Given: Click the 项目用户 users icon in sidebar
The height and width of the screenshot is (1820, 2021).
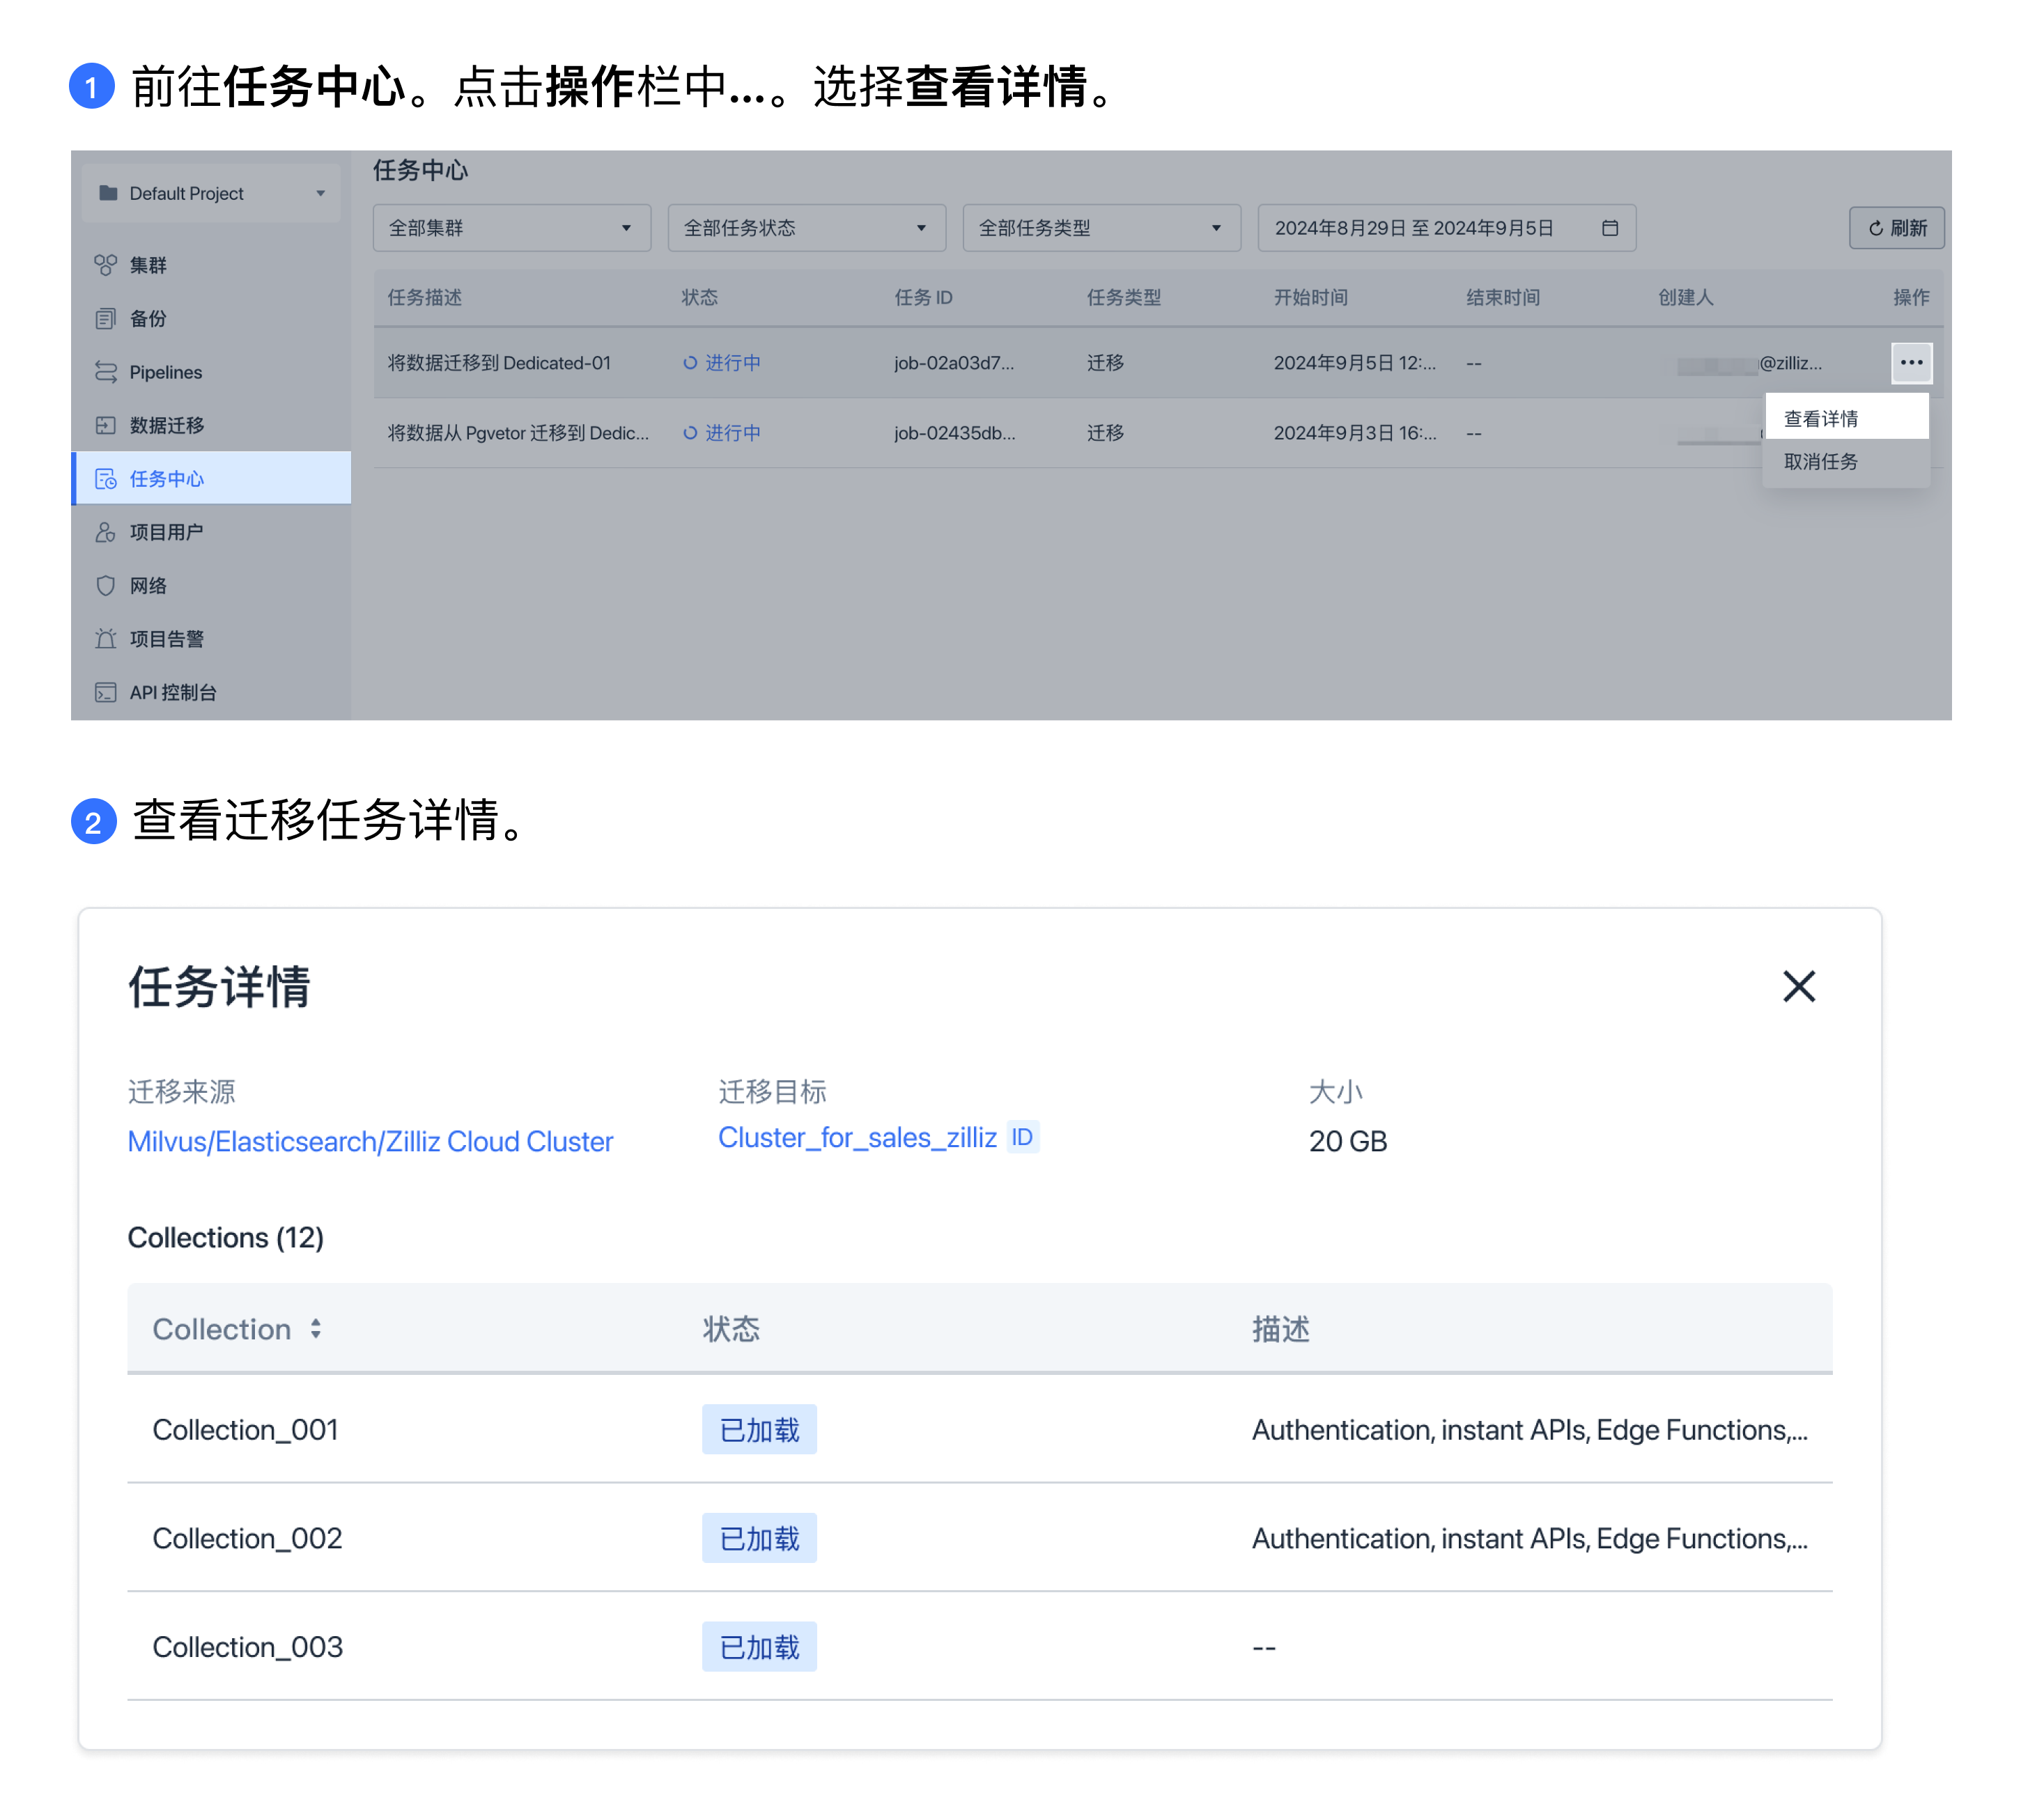Looking at the screenshot, I should 105,532.
